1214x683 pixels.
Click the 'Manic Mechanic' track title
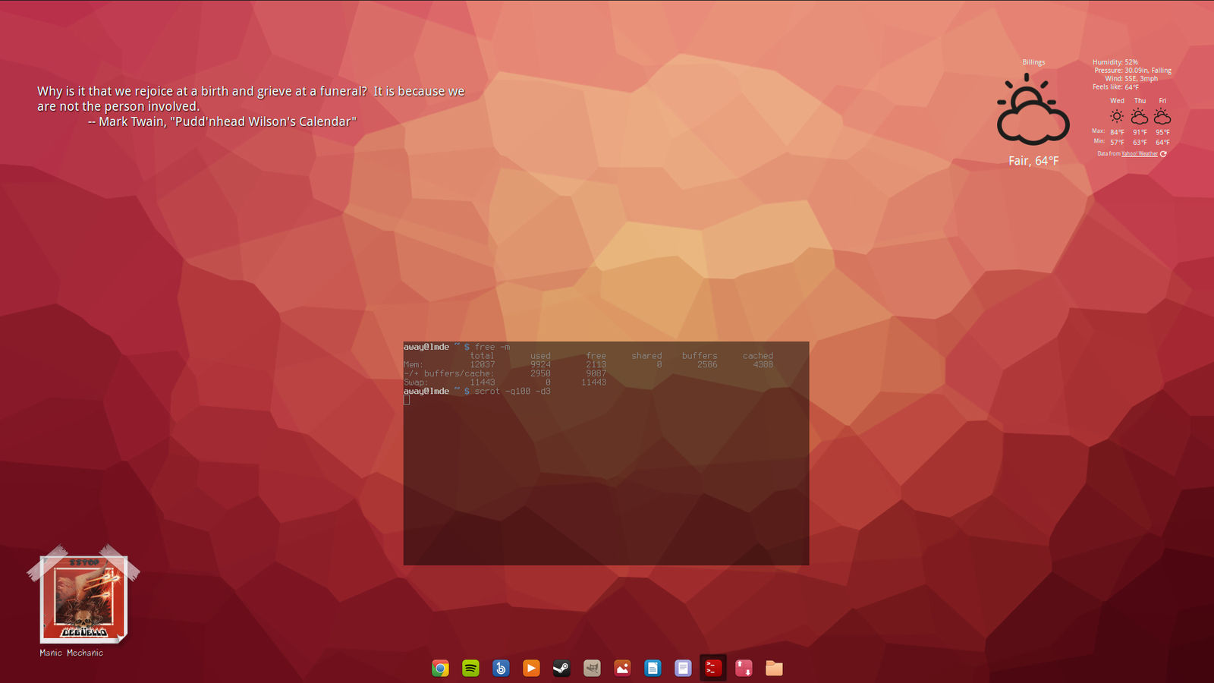(x=71, y=653)
